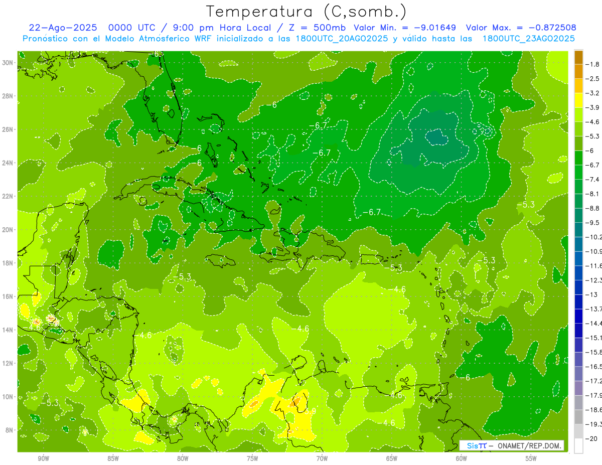Select dark blue swatch between -13.7 and -14.4
This screenshot has width=602, height=465.
[578, 316]
